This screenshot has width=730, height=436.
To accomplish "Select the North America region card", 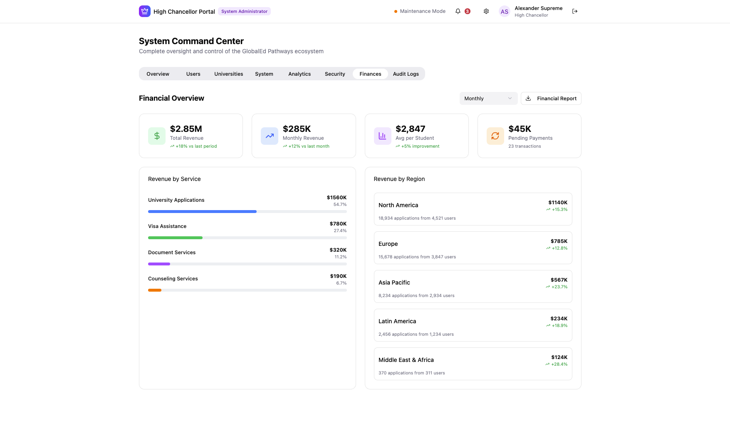I will coord(473,209).
